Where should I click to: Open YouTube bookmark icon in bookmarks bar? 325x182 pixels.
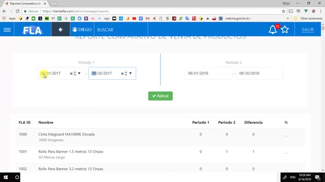pyautogui.click(x=134, y=19)
